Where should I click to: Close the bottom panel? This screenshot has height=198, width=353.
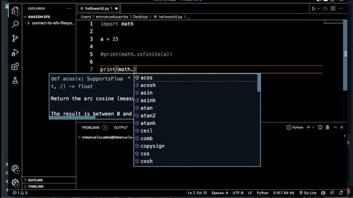pyautogui.click(x=342, y=128)
